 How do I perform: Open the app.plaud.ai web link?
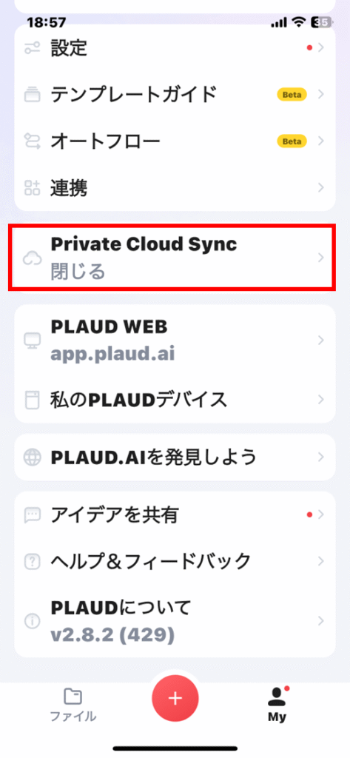coord(112,355)
